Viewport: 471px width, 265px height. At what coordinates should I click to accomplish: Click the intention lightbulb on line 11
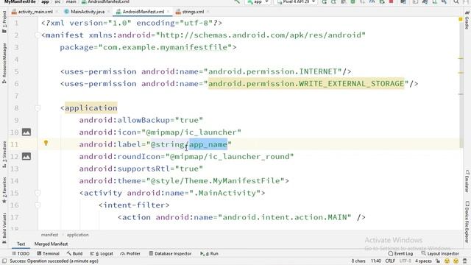point(46,143)
